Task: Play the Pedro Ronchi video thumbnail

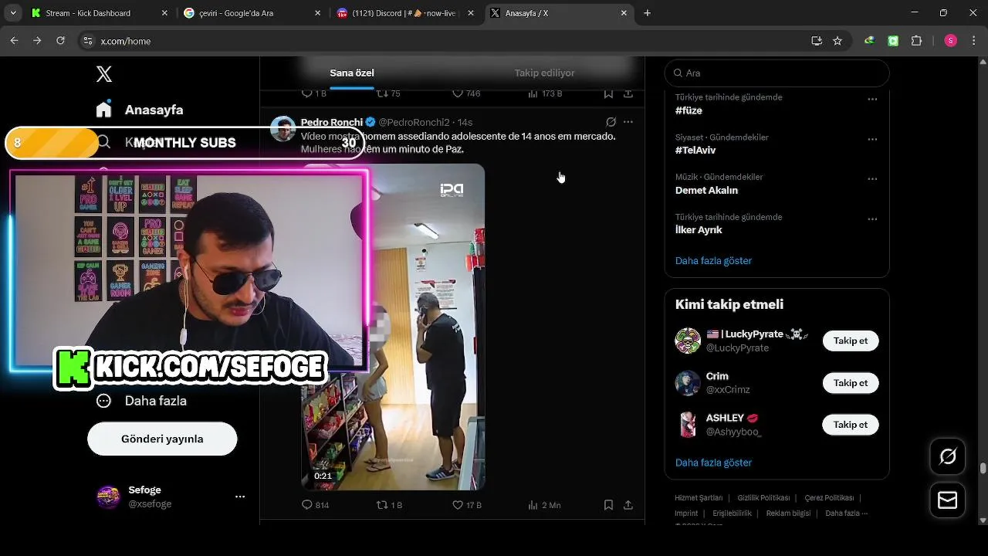Action: [x=393, y=327]
